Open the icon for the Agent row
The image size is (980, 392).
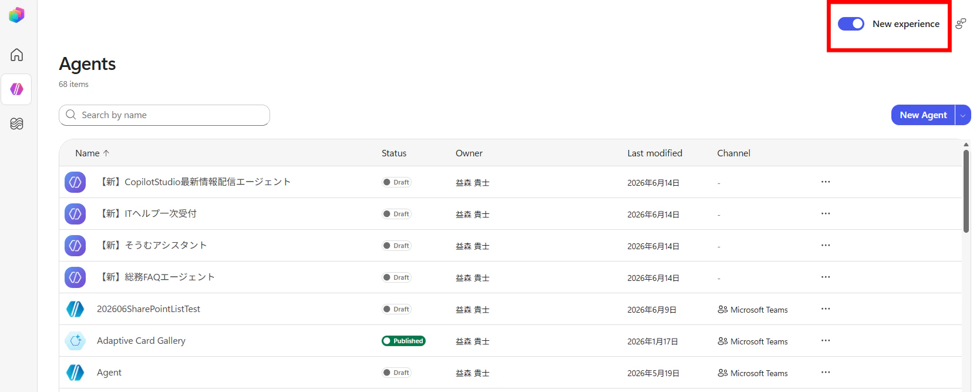[75, 373]
